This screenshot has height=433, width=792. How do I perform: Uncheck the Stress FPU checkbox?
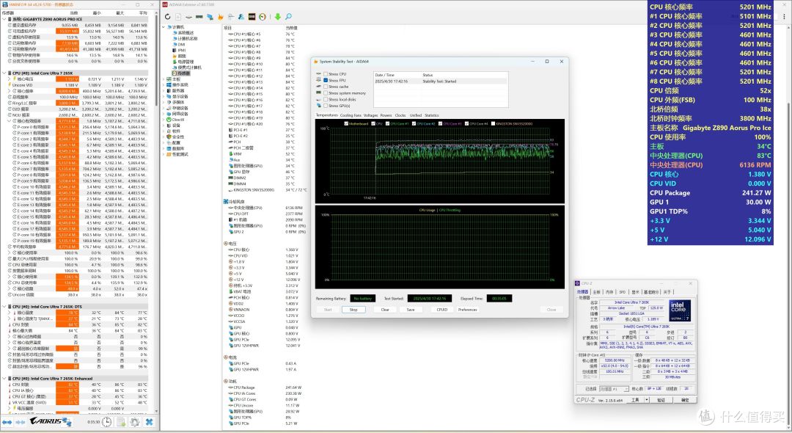[326, 80]
